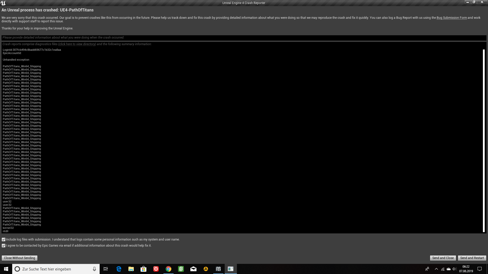This screenshot has height=274, width=488.
Task: Disable agreement to be contacted by Epic Games
Action: [3, 245]
